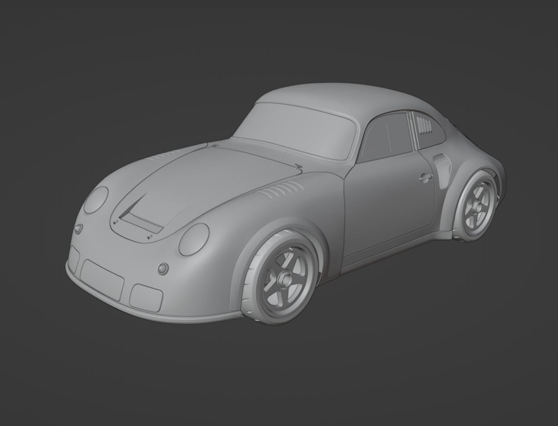This screenshot has width=558, height=426.
Task: Select the car's rear wheel rim
Action: pyautogui.click(x=478, y=207)
